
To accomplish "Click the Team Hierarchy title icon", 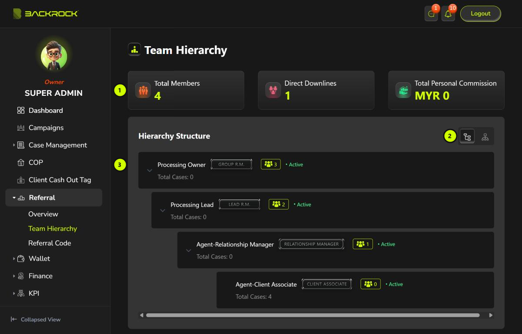I will coord(134,50).
